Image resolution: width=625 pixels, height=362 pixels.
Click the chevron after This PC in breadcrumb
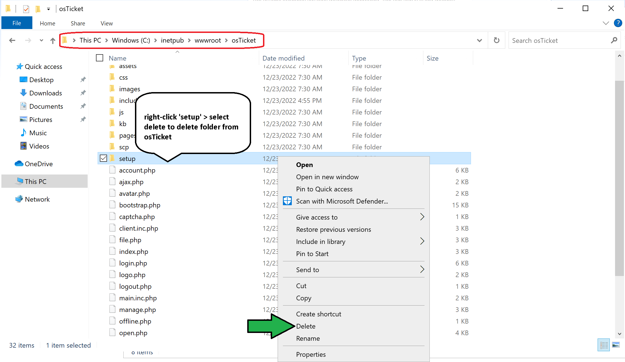point(106,41)
